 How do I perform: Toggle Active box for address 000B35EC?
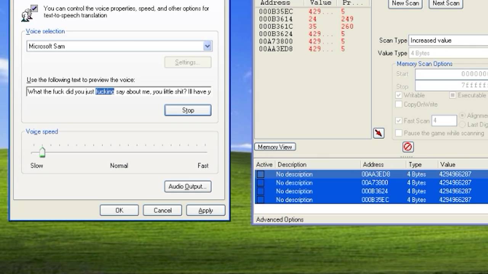(260, 199)
